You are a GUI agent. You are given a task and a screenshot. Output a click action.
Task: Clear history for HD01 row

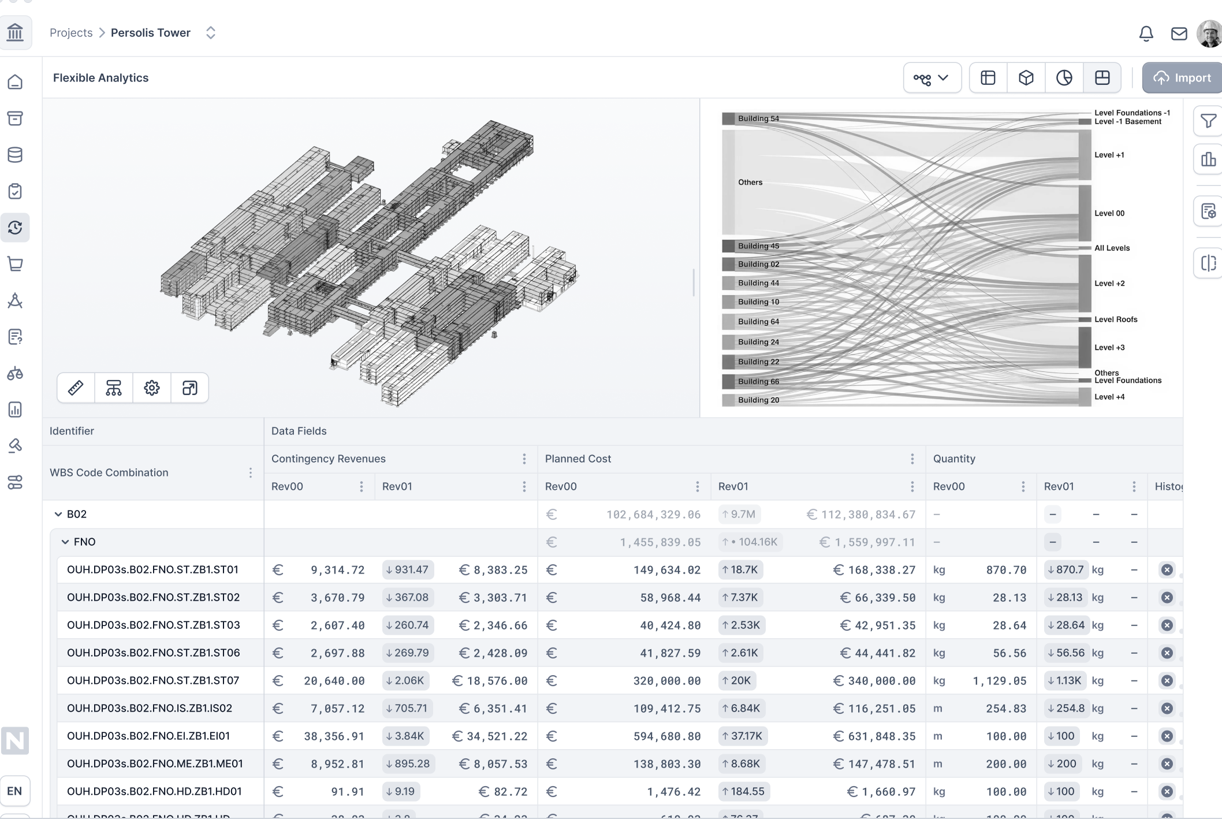coord(1167,792)
